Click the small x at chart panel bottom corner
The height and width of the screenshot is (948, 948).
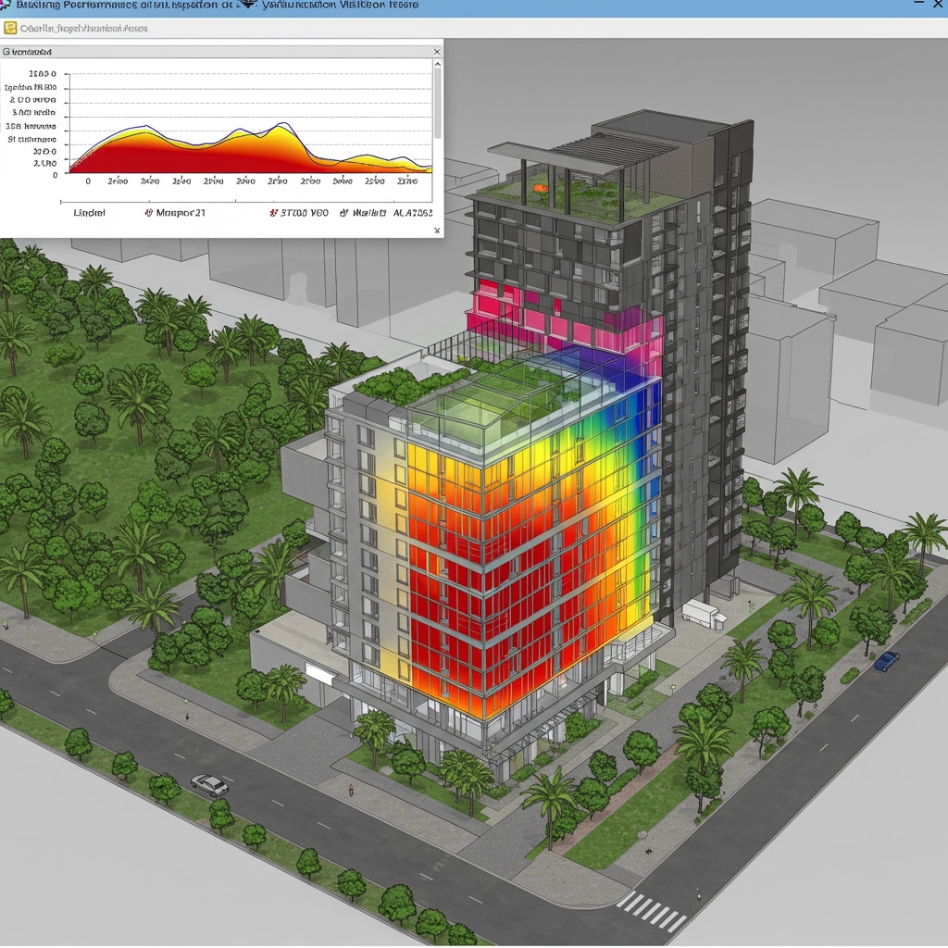(437, 231)
